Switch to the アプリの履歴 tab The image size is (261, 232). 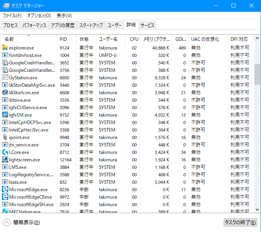point(62,25)
